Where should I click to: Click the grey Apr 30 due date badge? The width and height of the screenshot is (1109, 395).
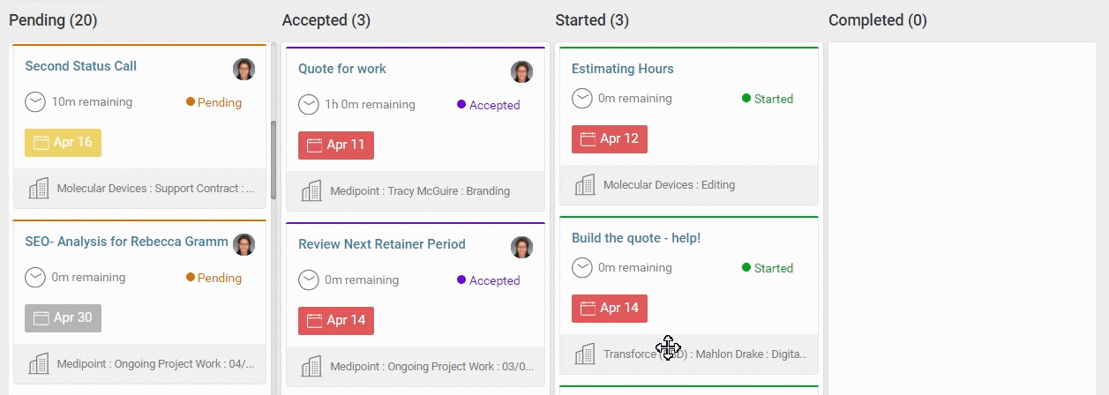click(63, 318)
